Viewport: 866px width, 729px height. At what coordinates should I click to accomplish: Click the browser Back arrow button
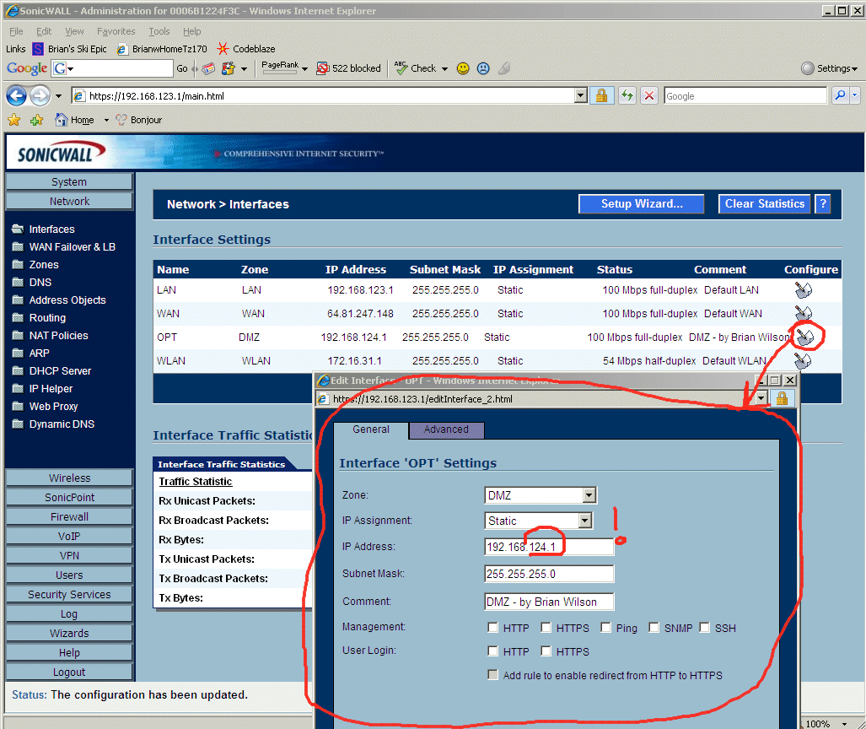[16, 95]
